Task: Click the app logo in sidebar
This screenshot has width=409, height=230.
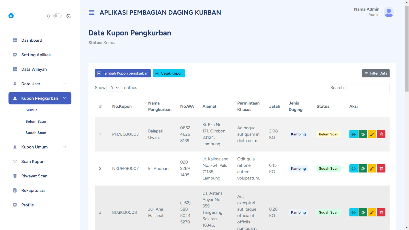Action: [x=11, y=16]
